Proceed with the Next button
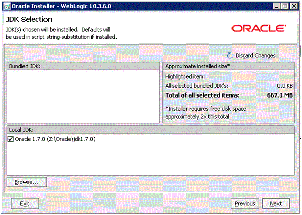This screenshot has width=302, height=215. 276,203
